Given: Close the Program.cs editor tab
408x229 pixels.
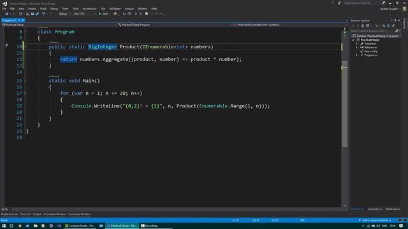Looking at the screenshot, I should click(23, 20).
